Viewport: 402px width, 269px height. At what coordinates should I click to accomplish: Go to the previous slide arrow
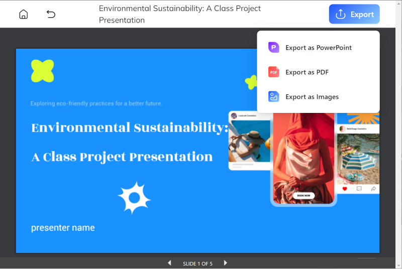coord(169,263)
